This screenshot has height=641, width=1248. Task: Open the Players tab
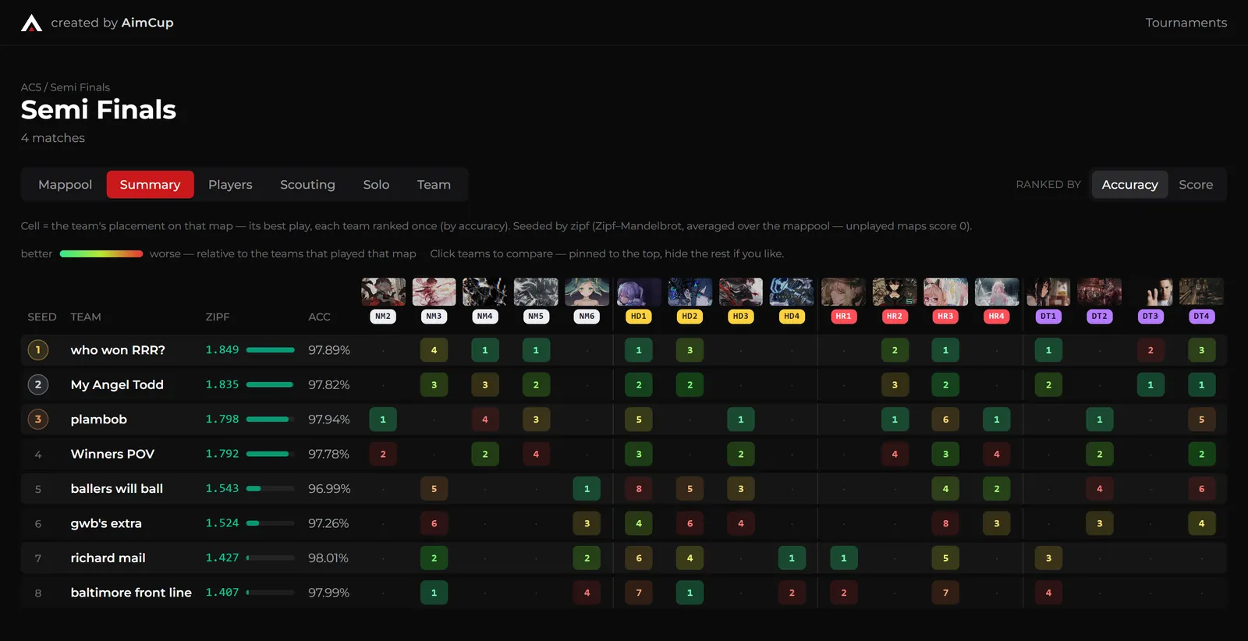(230, 185)
